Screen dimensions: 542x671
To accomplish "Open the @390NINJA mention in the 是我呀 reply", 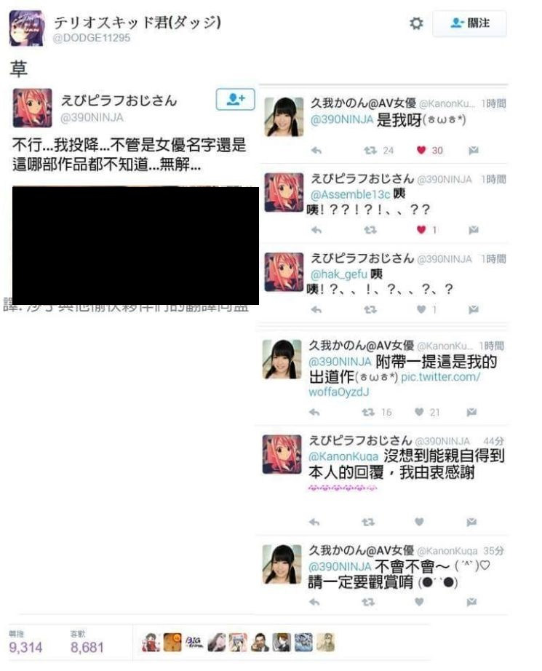I will [342, 120].
